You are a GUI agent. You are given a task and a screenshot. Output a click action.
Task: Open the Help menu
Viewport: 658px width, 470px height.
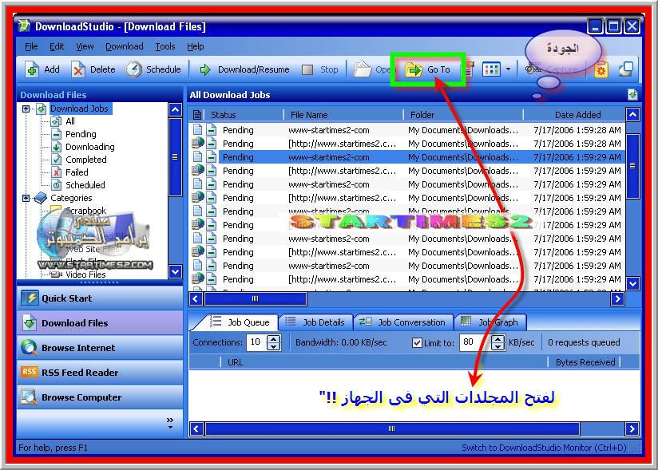coord(195,46)
